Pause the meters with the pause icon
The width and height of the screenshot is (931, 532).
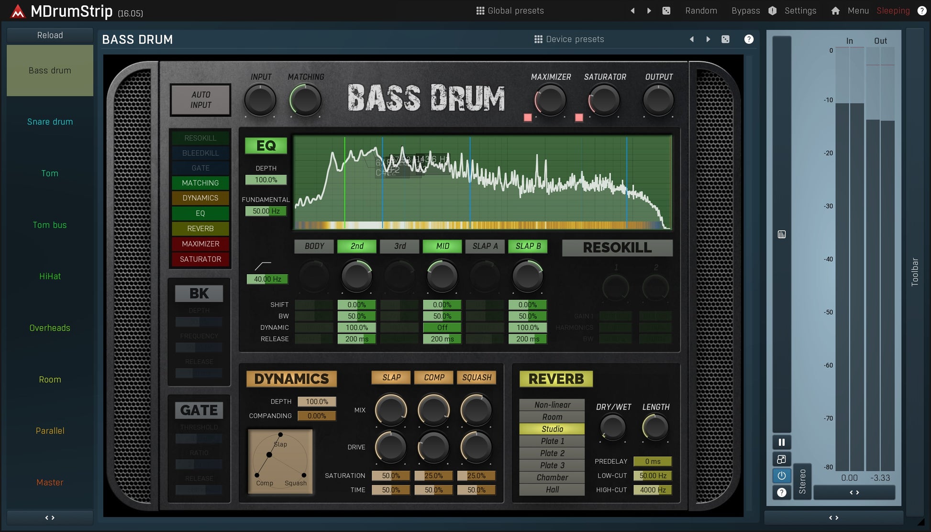[x=781, y=443]
